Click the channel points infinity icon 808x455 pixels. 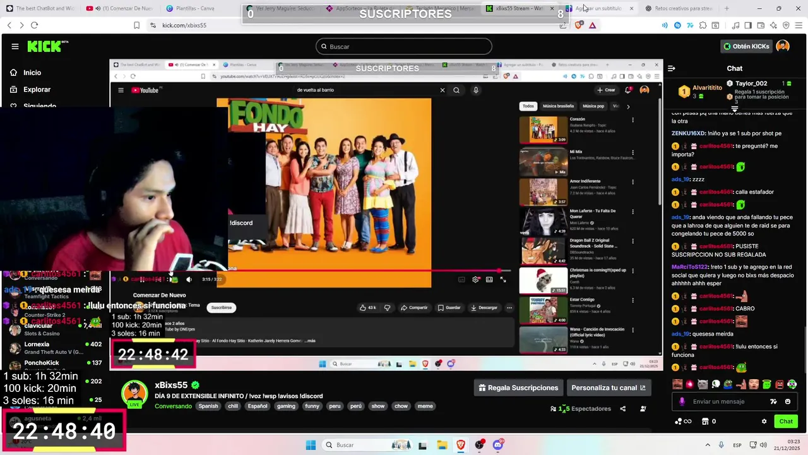click(683, 422)
